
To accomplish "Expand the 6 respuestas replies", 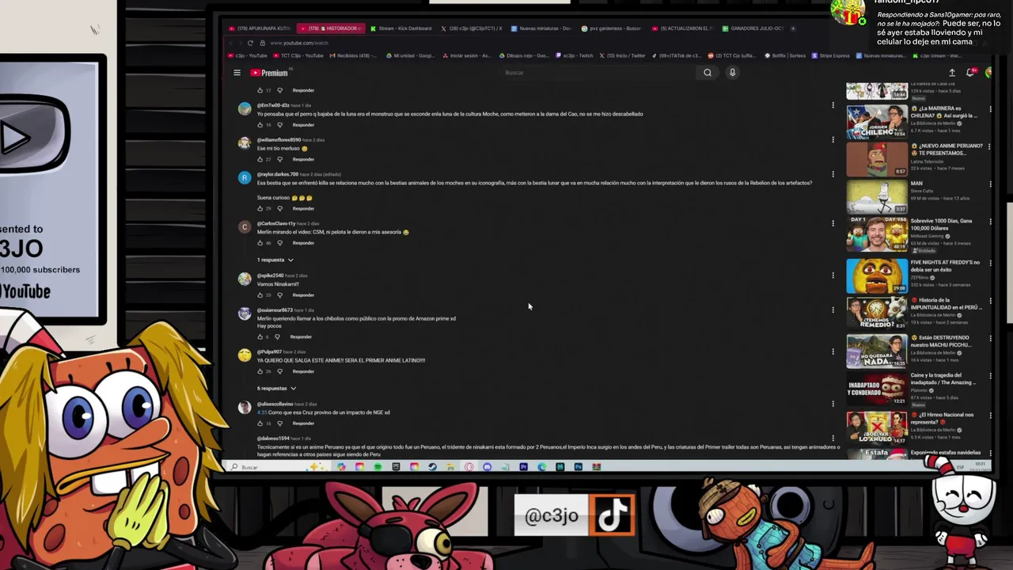I will tap(276, 389).
